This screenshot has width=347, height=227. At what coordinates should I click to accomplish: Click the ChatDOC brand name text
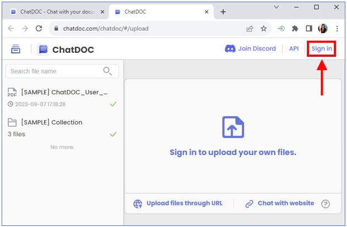[x=73, y=50]
